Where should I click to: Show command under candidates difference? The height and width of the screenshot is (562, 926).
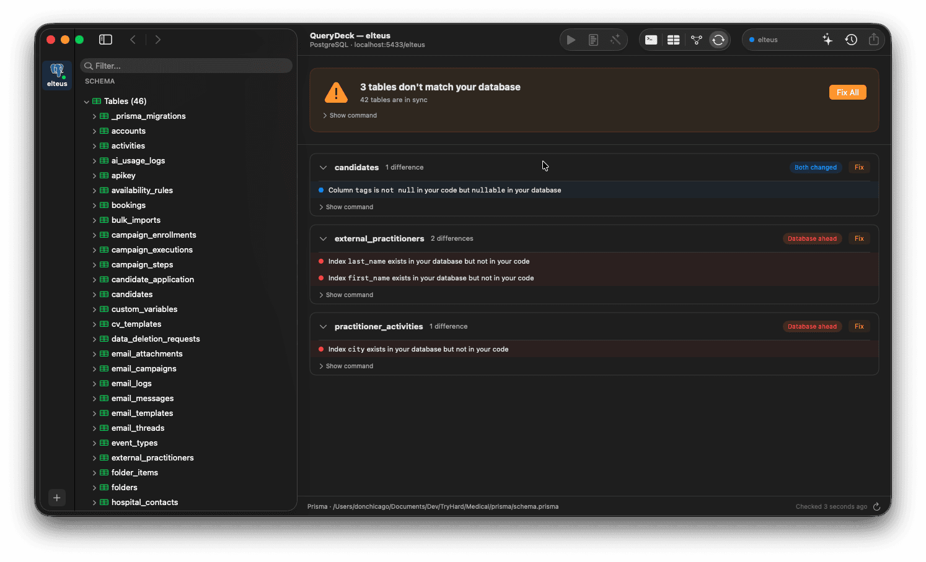coord(346,207)
